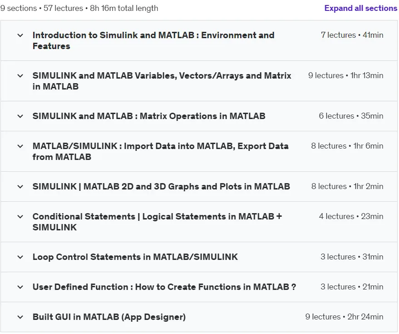Select Conditional Statements | Logical Statements title
This screenshot has height=334, width=399.
click(x=157, y=222)
